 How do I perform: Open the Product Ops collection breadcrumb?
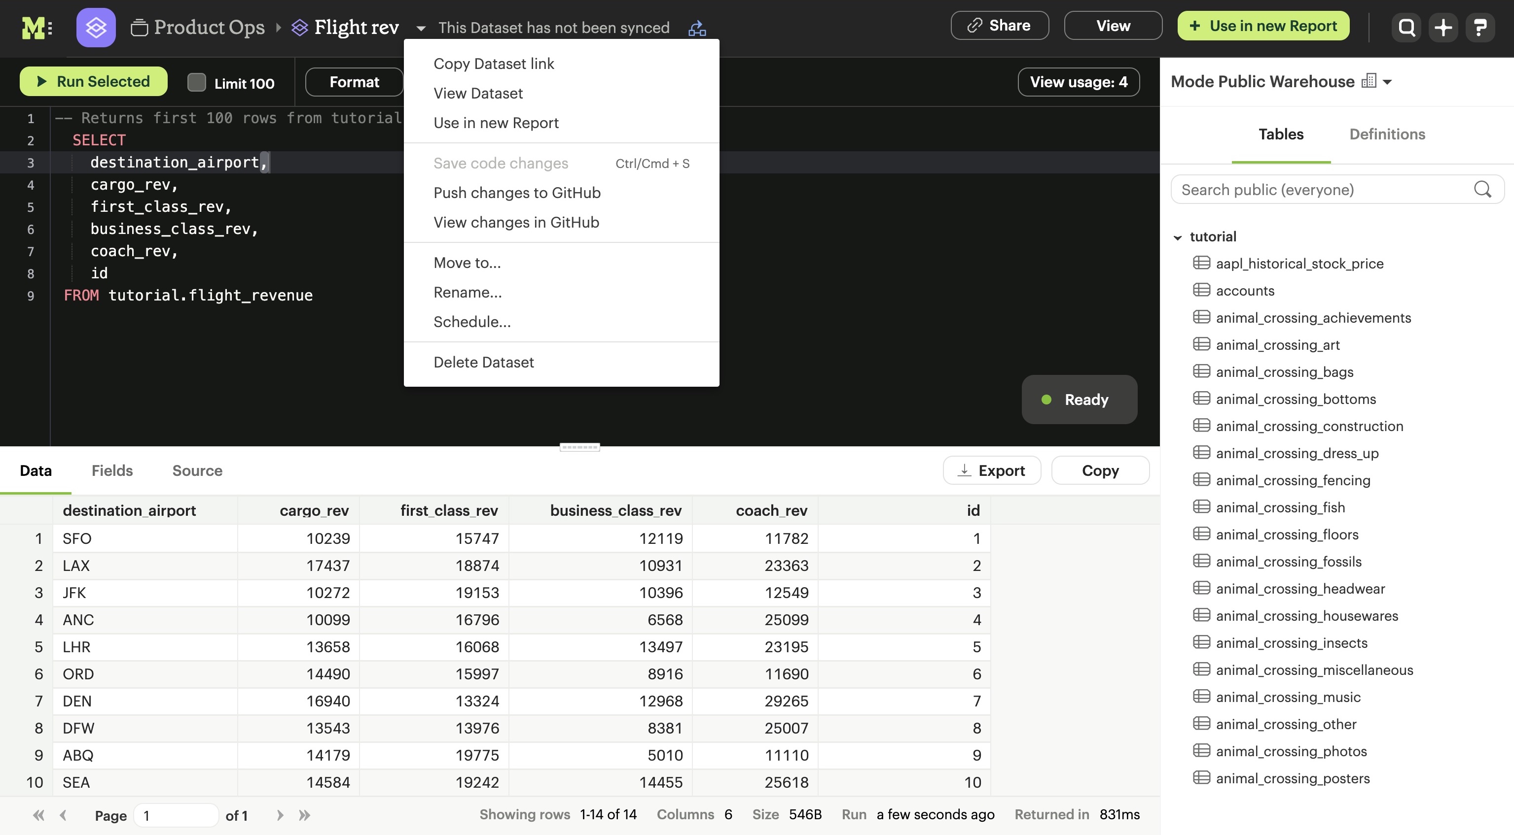(198, 27)
